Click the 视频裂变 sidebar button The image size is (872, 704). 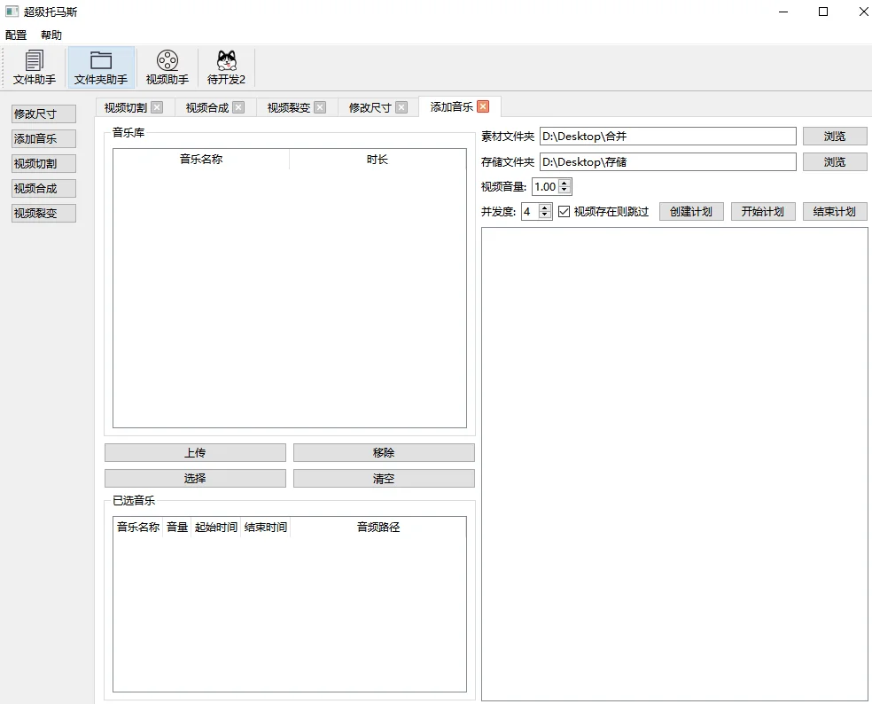click(x=44, y=213)
